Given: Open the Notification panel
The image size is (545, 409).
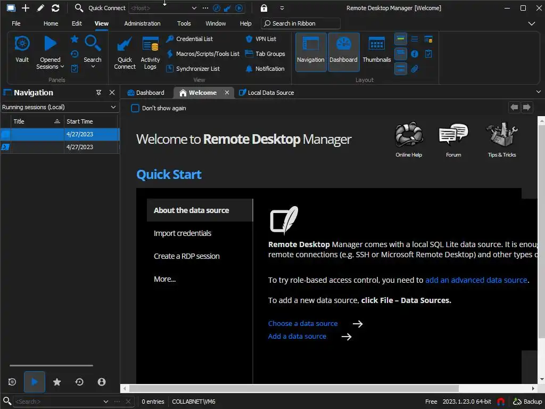Looking at the screenshot, I should (x=265, y=69).
